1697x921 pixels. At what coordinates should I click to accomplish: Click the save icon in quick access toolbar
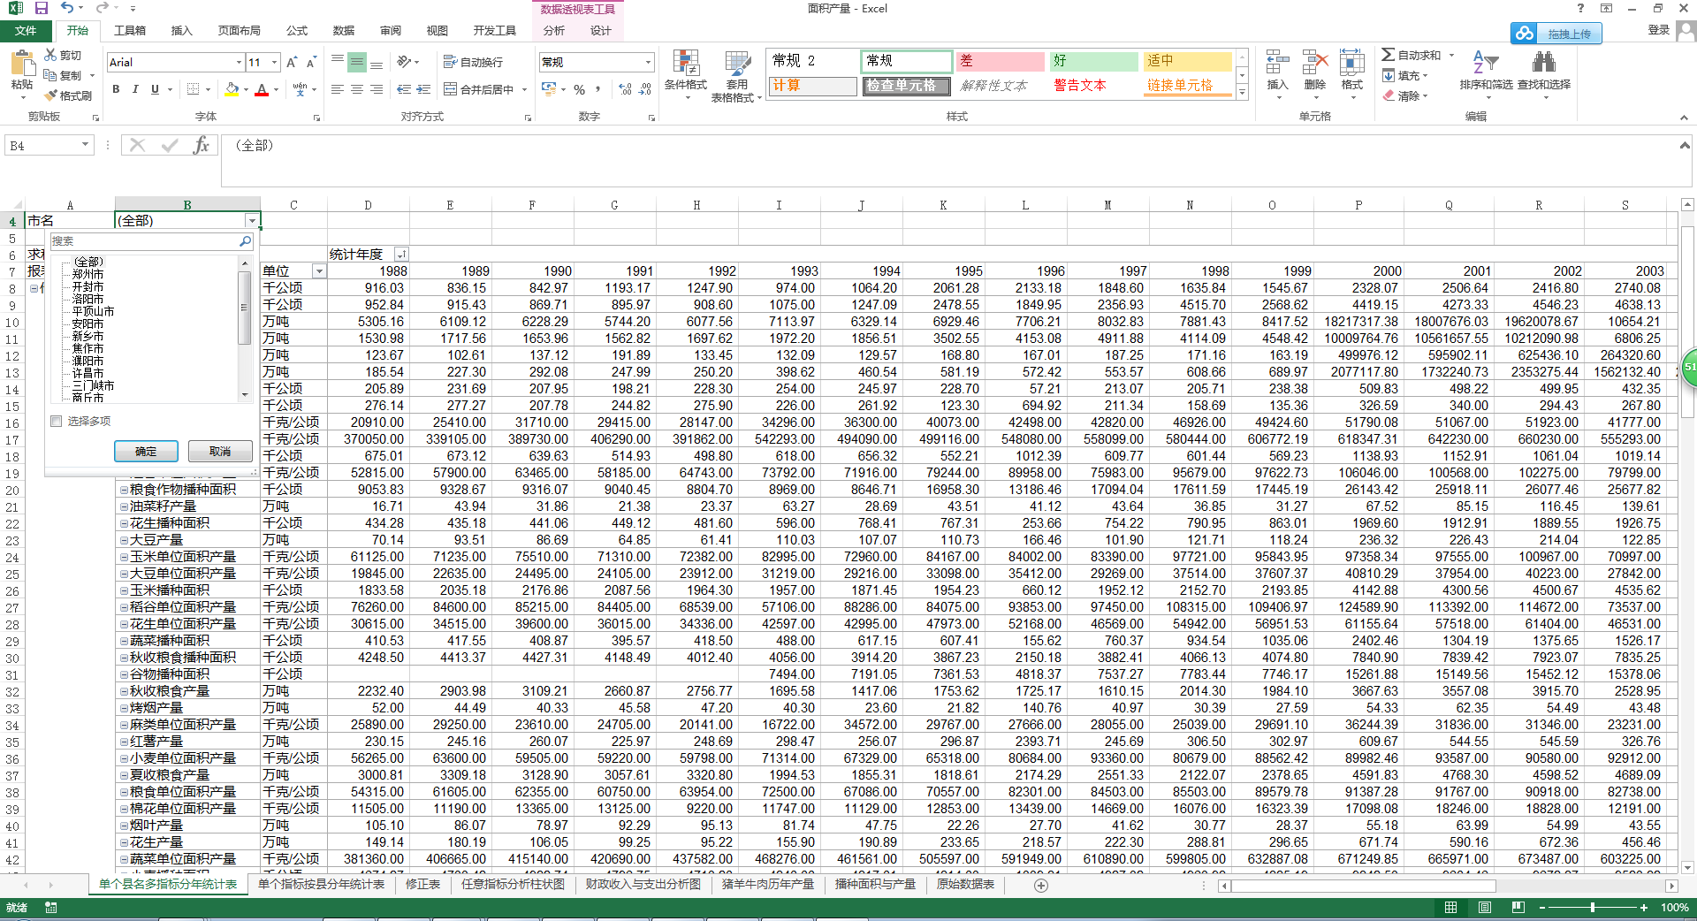click(41, 8)
